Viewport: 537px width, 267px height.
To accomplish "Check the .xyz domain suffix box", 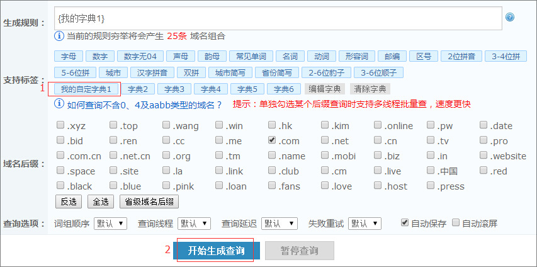I will pyautogui.click(x=60, y=125).
